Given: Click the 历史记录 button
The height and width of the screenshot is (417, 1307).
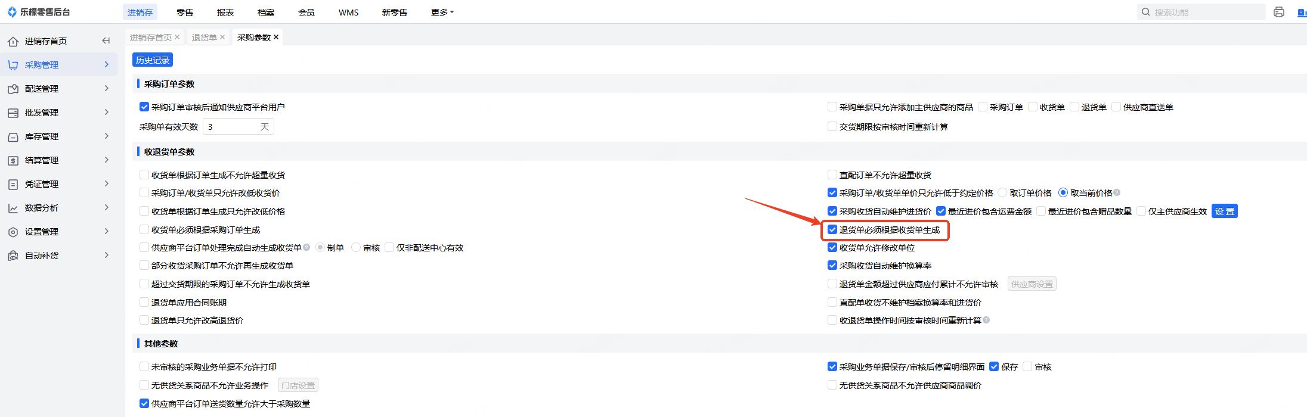Looking at the screenshot, I should 153,60.
